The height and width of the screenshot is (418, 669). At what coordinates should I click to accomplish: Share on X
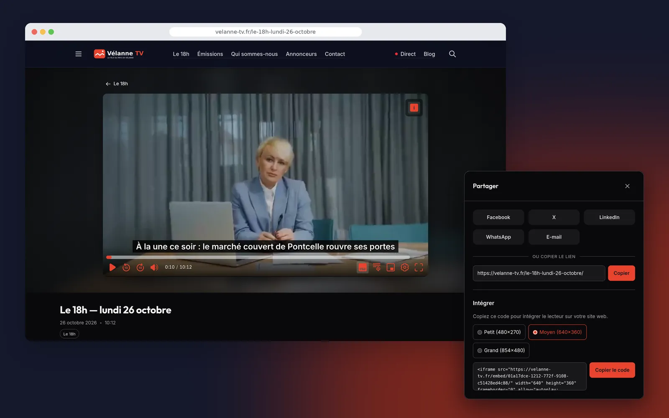click(554, 217)
